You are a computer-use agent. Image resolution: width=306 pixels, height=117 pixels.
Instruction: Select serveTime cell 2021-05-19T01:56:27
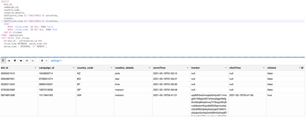(171, 79)
